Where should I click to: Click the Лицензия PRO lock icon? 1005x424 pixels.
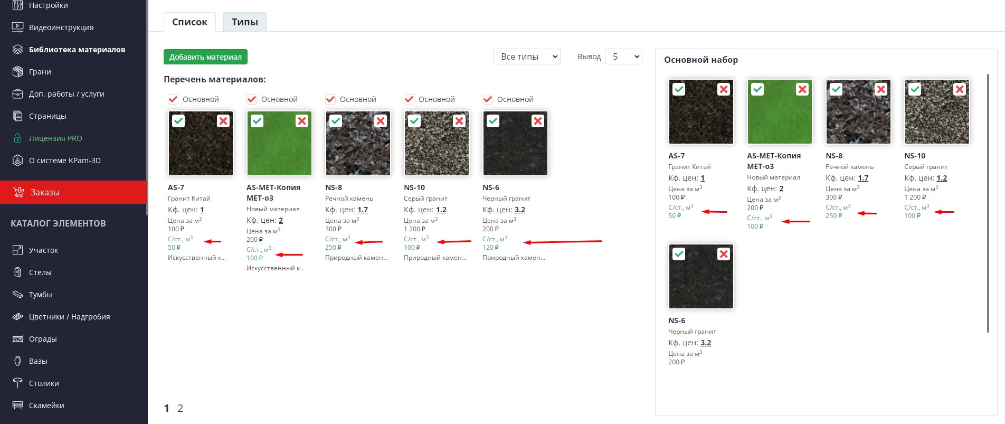pyautogui.click(x=18, y=138)
